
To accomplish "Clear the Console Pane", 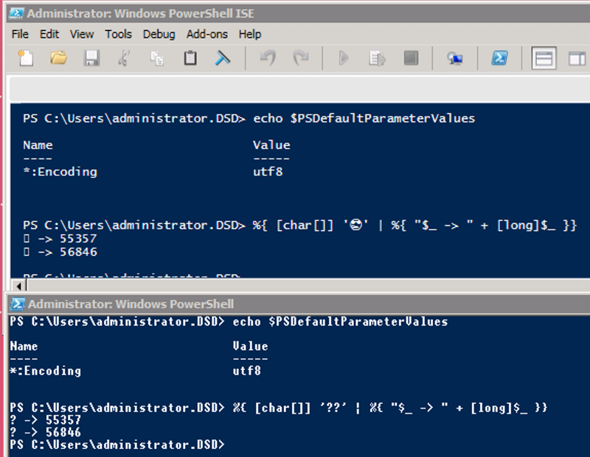I will pyautogui.click(x=222, y=57).
